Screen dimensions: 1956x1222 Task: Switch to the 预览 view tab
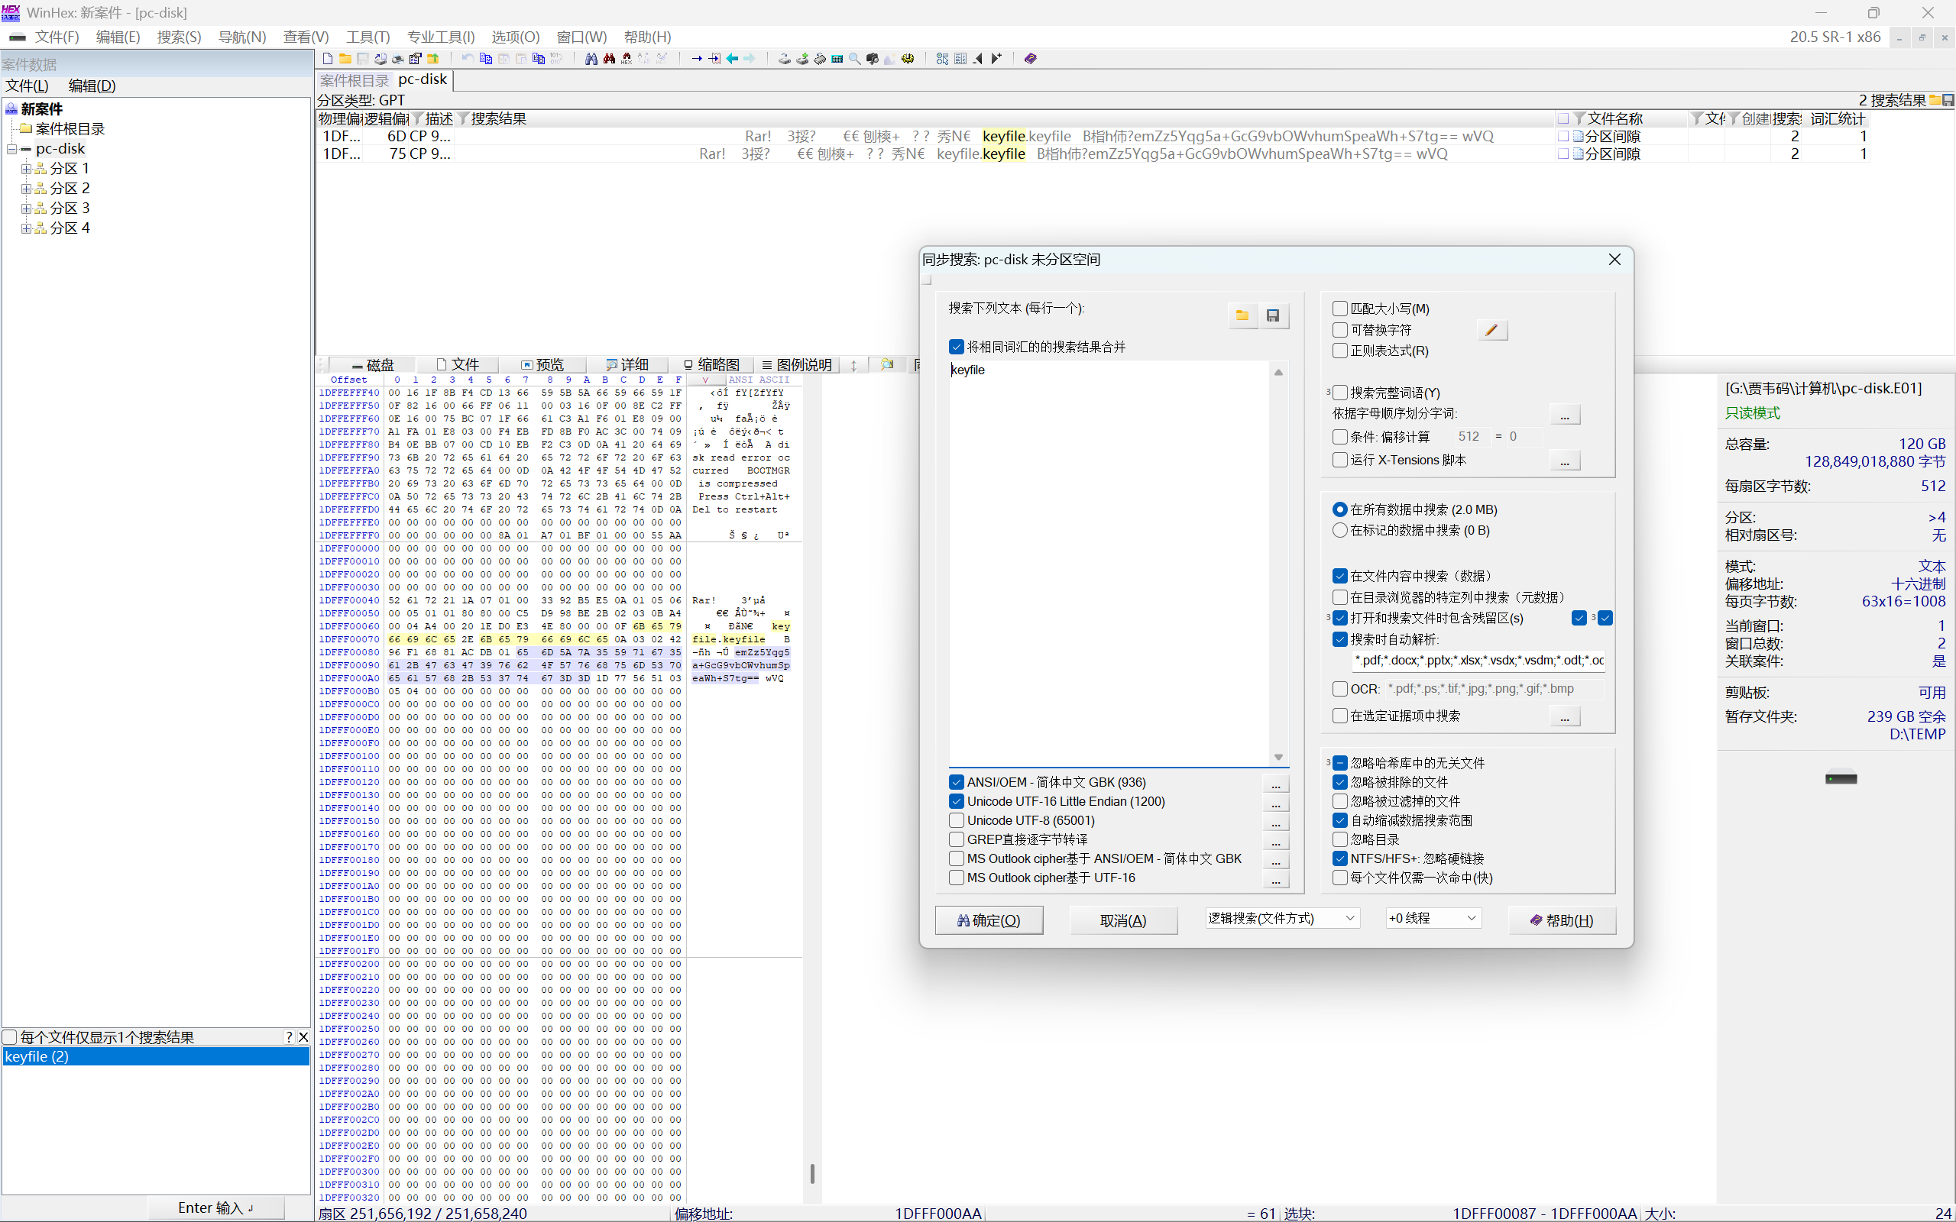pos(542,364)
